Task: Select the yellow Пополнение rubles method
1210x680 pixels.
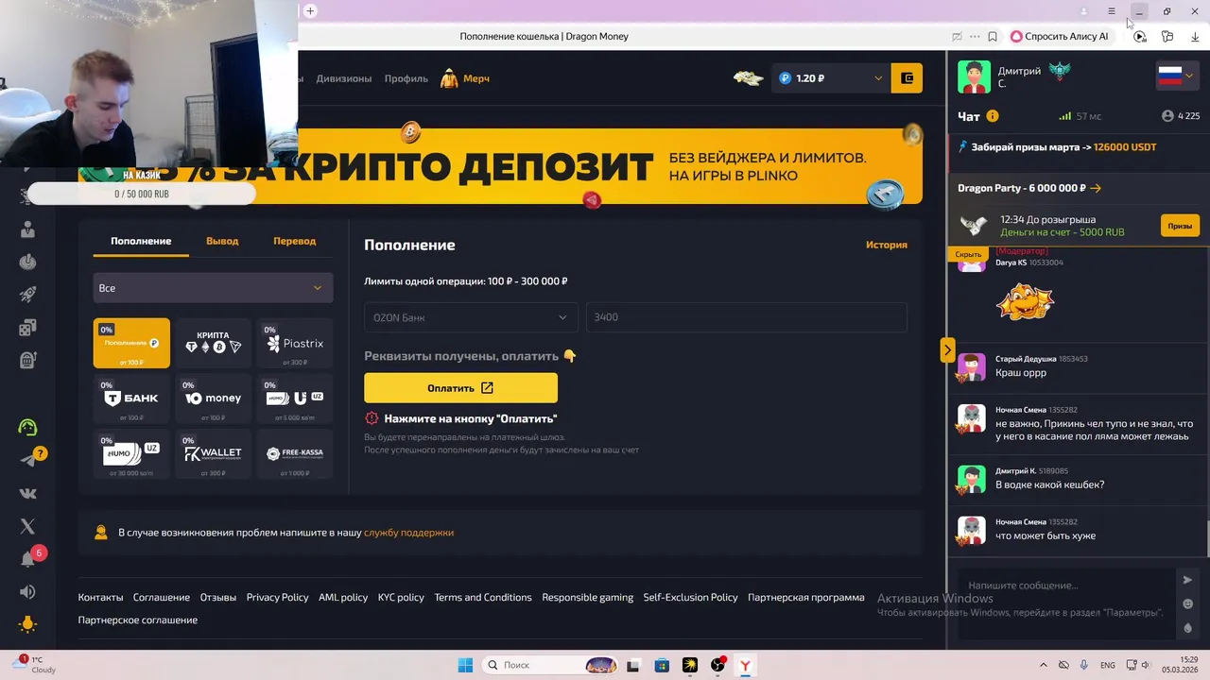Action: coord(131,343)
